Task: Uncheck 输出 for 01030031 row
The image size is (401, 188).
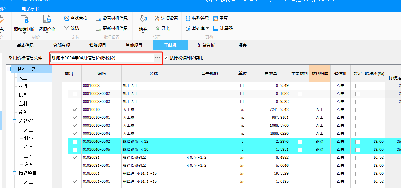Action: [x=75, y=158]
